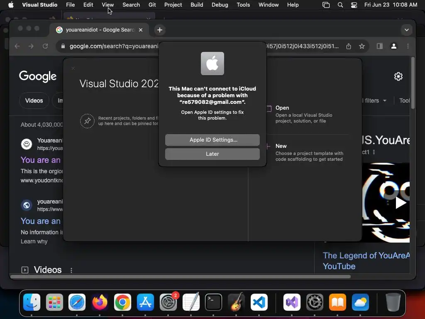Viewport: 425px width, 319px height.
Task: Switch to purple Visual Studio Dock icon
Action: click(292, 302)
